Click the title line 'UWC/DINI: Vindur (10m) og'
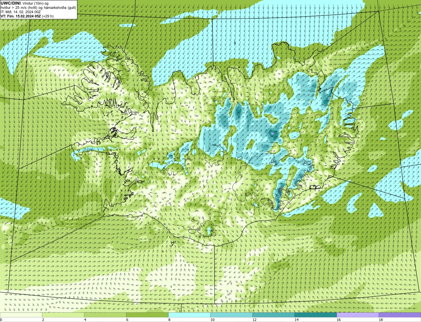The image size is (421, 322). (25, 3)
